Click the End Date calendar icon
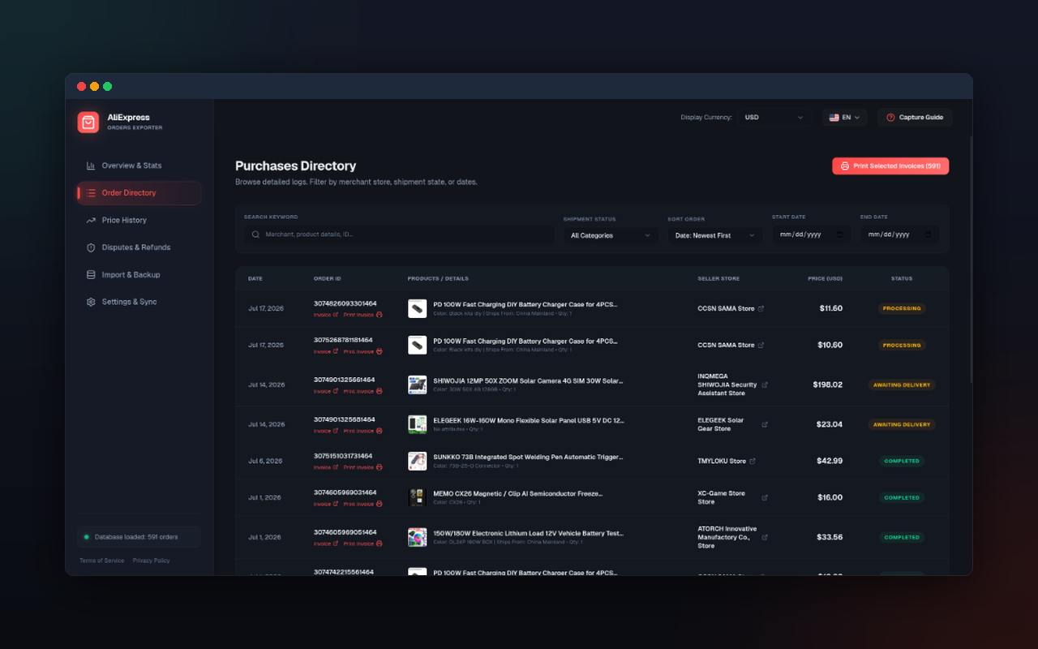The image size is (1038, 649). (x=928, y=234)
